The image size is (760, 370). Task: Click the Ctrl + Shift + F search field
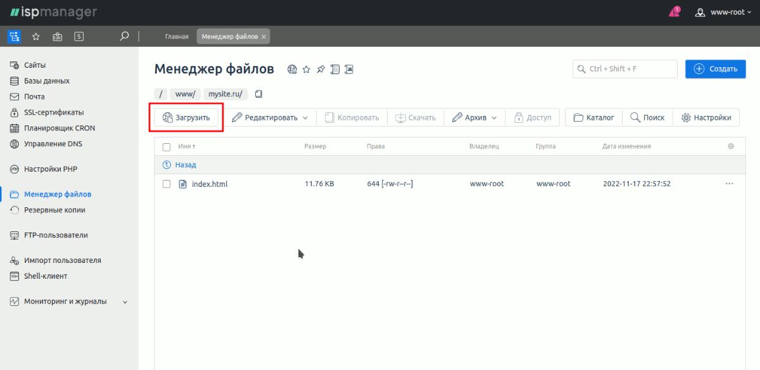[625, 69]
